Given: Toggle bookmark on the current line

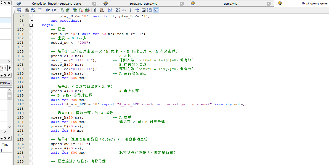Looking at the screenshot, I should pyautogui.click(x=62, y=10).
